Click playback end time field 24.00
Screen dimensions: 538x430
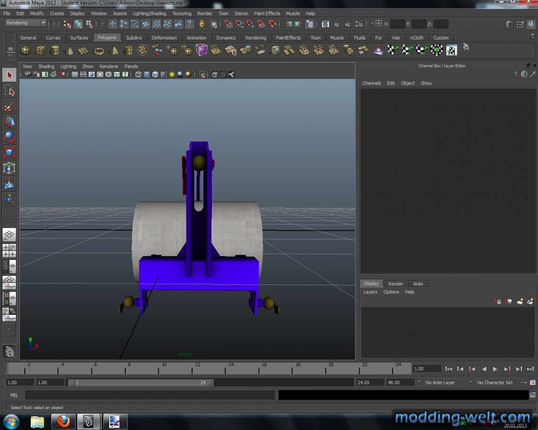pyautogui.click(x=369, y=382)
